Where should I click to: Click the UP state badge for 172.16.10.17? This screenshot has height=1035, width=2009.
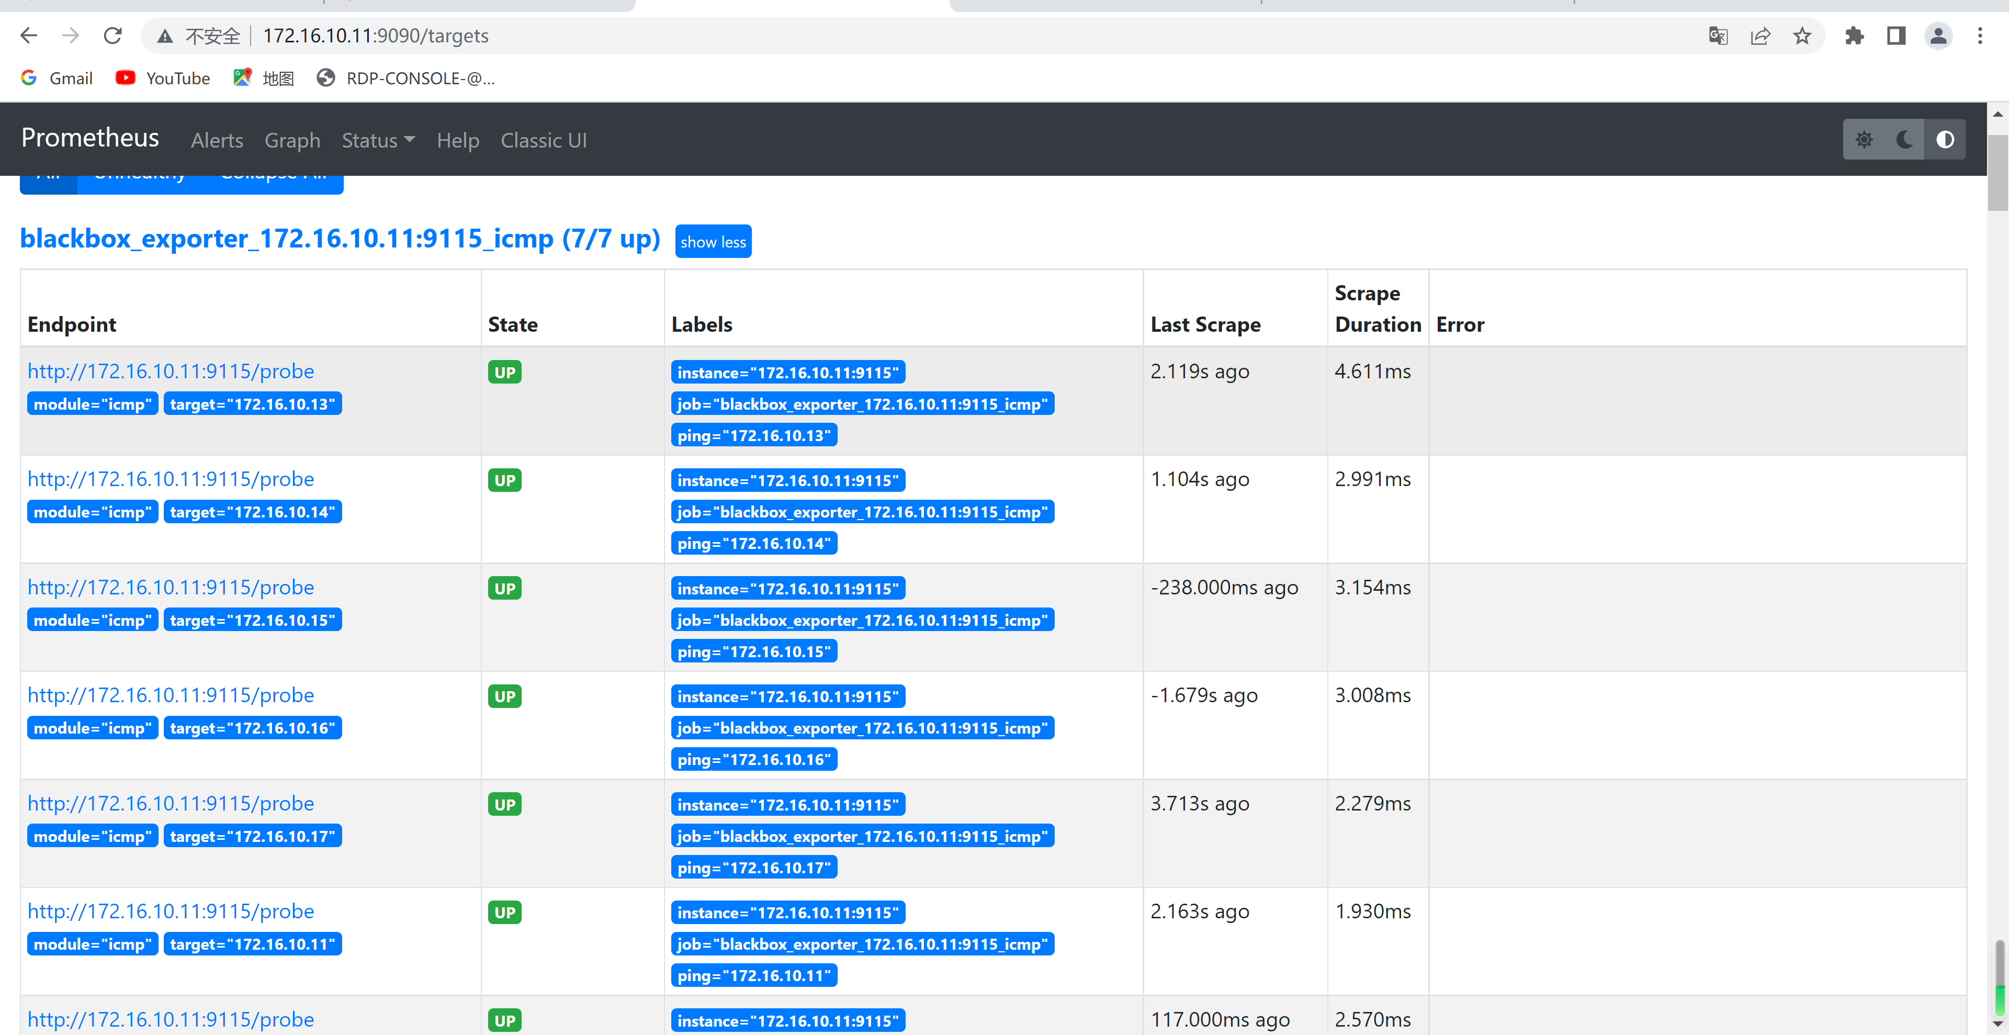[504, 803]
